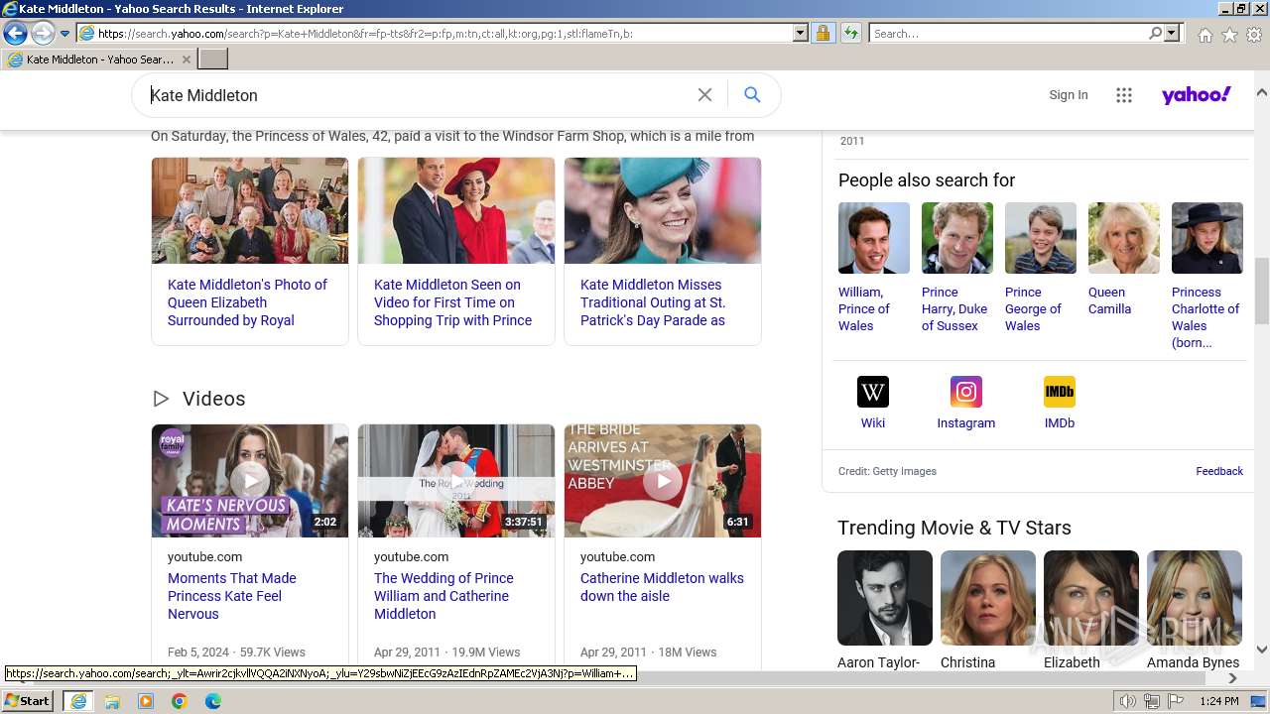Click the scroll down arrow on page scrollbar
Image resolution: width=1270 pixels, height=714 pixels.
(x=1261, y=650)
